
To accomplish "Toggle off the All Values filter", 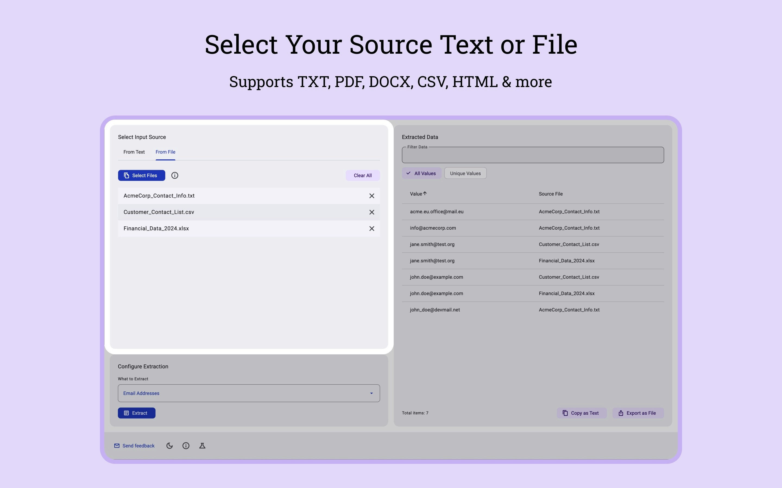I will pyautogui.click(x=422, y=173).
